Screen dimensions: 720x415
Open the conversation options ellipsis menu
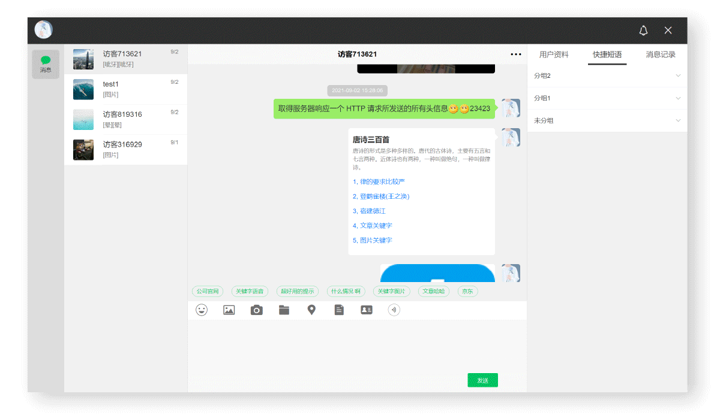[515, 54]
